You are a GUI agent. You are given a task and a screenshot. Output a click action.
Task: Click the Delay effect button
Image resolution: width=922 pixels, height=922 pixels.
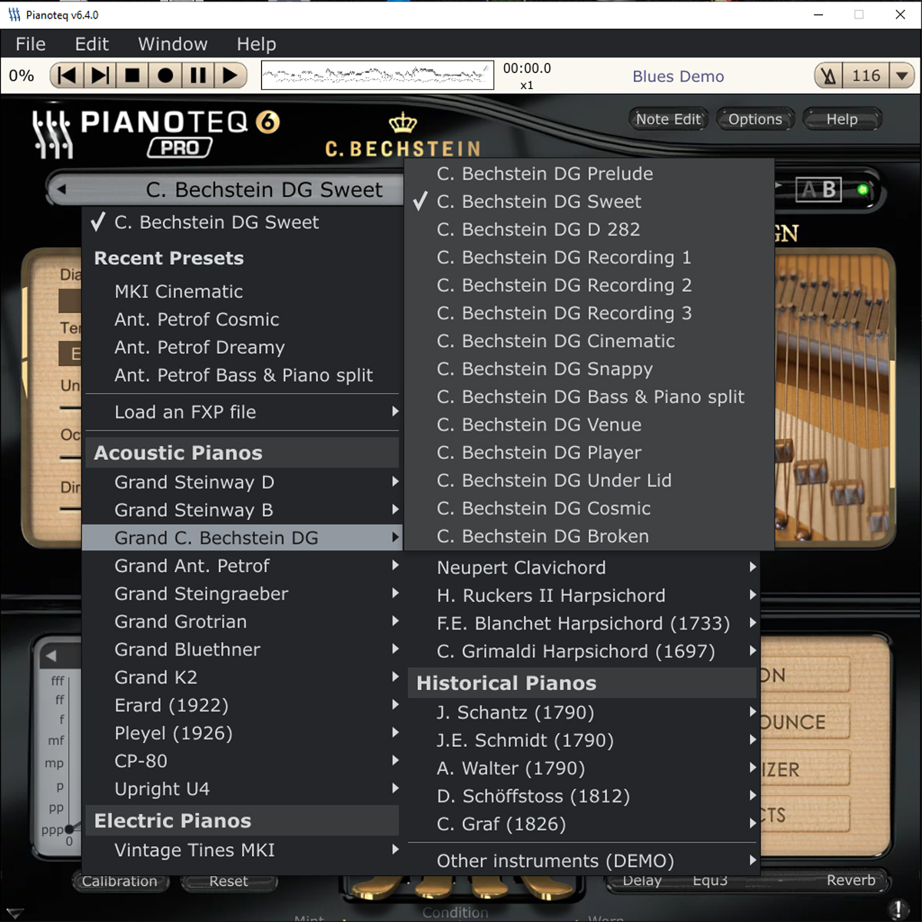[642, 881]
